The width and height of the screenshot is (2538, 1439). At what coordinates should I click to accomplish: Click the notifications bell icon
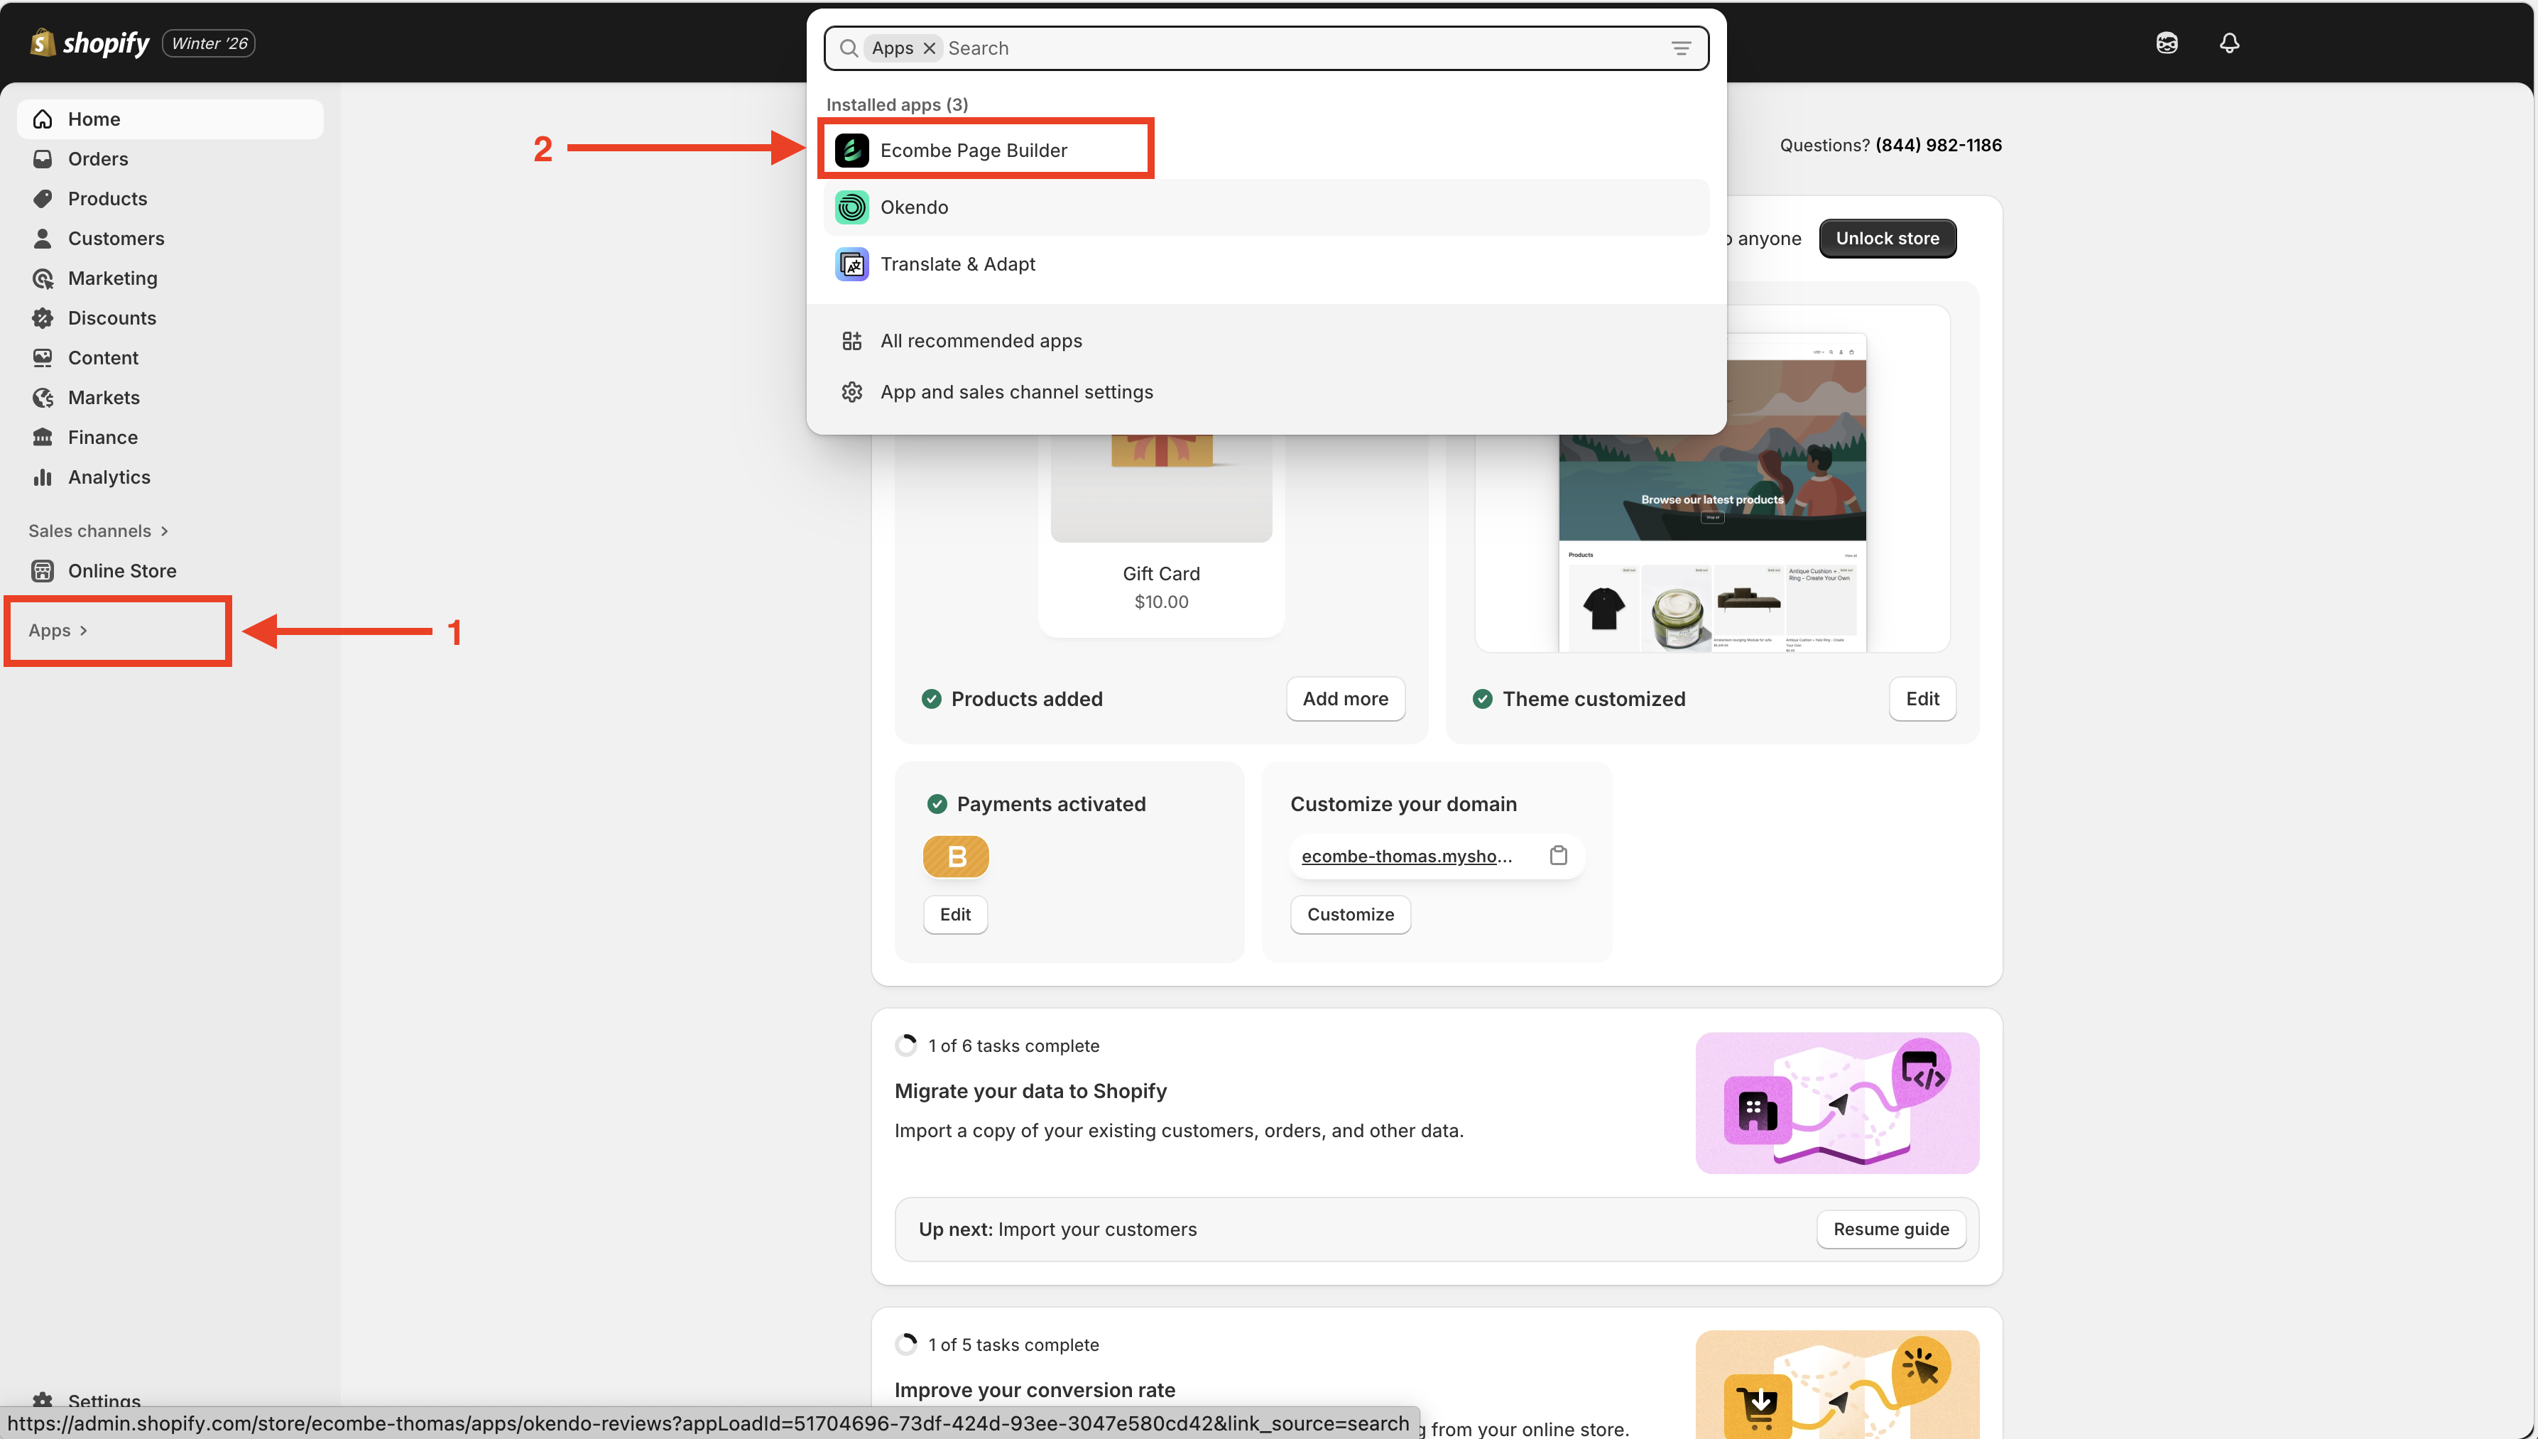(2229, 43)
